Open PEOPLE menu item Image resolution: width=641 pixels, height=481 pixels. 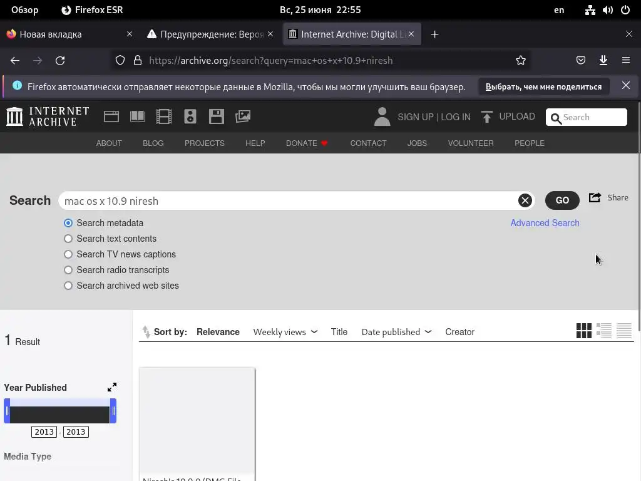coord(530,143)
